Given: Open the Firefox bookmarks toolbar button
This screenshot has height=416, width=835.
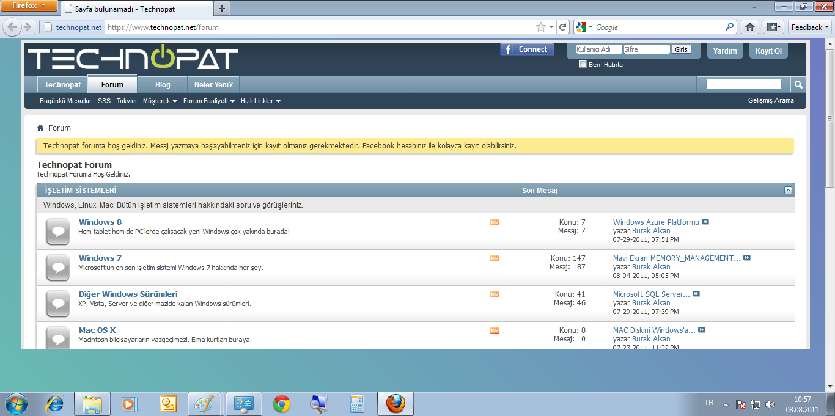Looking at the screenshot, I should (x=773, y=27).
